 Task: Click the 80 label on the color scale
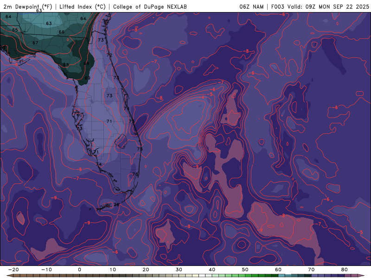tap(345, 270)
